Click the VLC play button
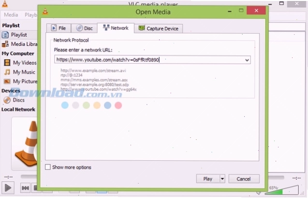The height and width of the screenshot is (198, 308). pos(8,188)
